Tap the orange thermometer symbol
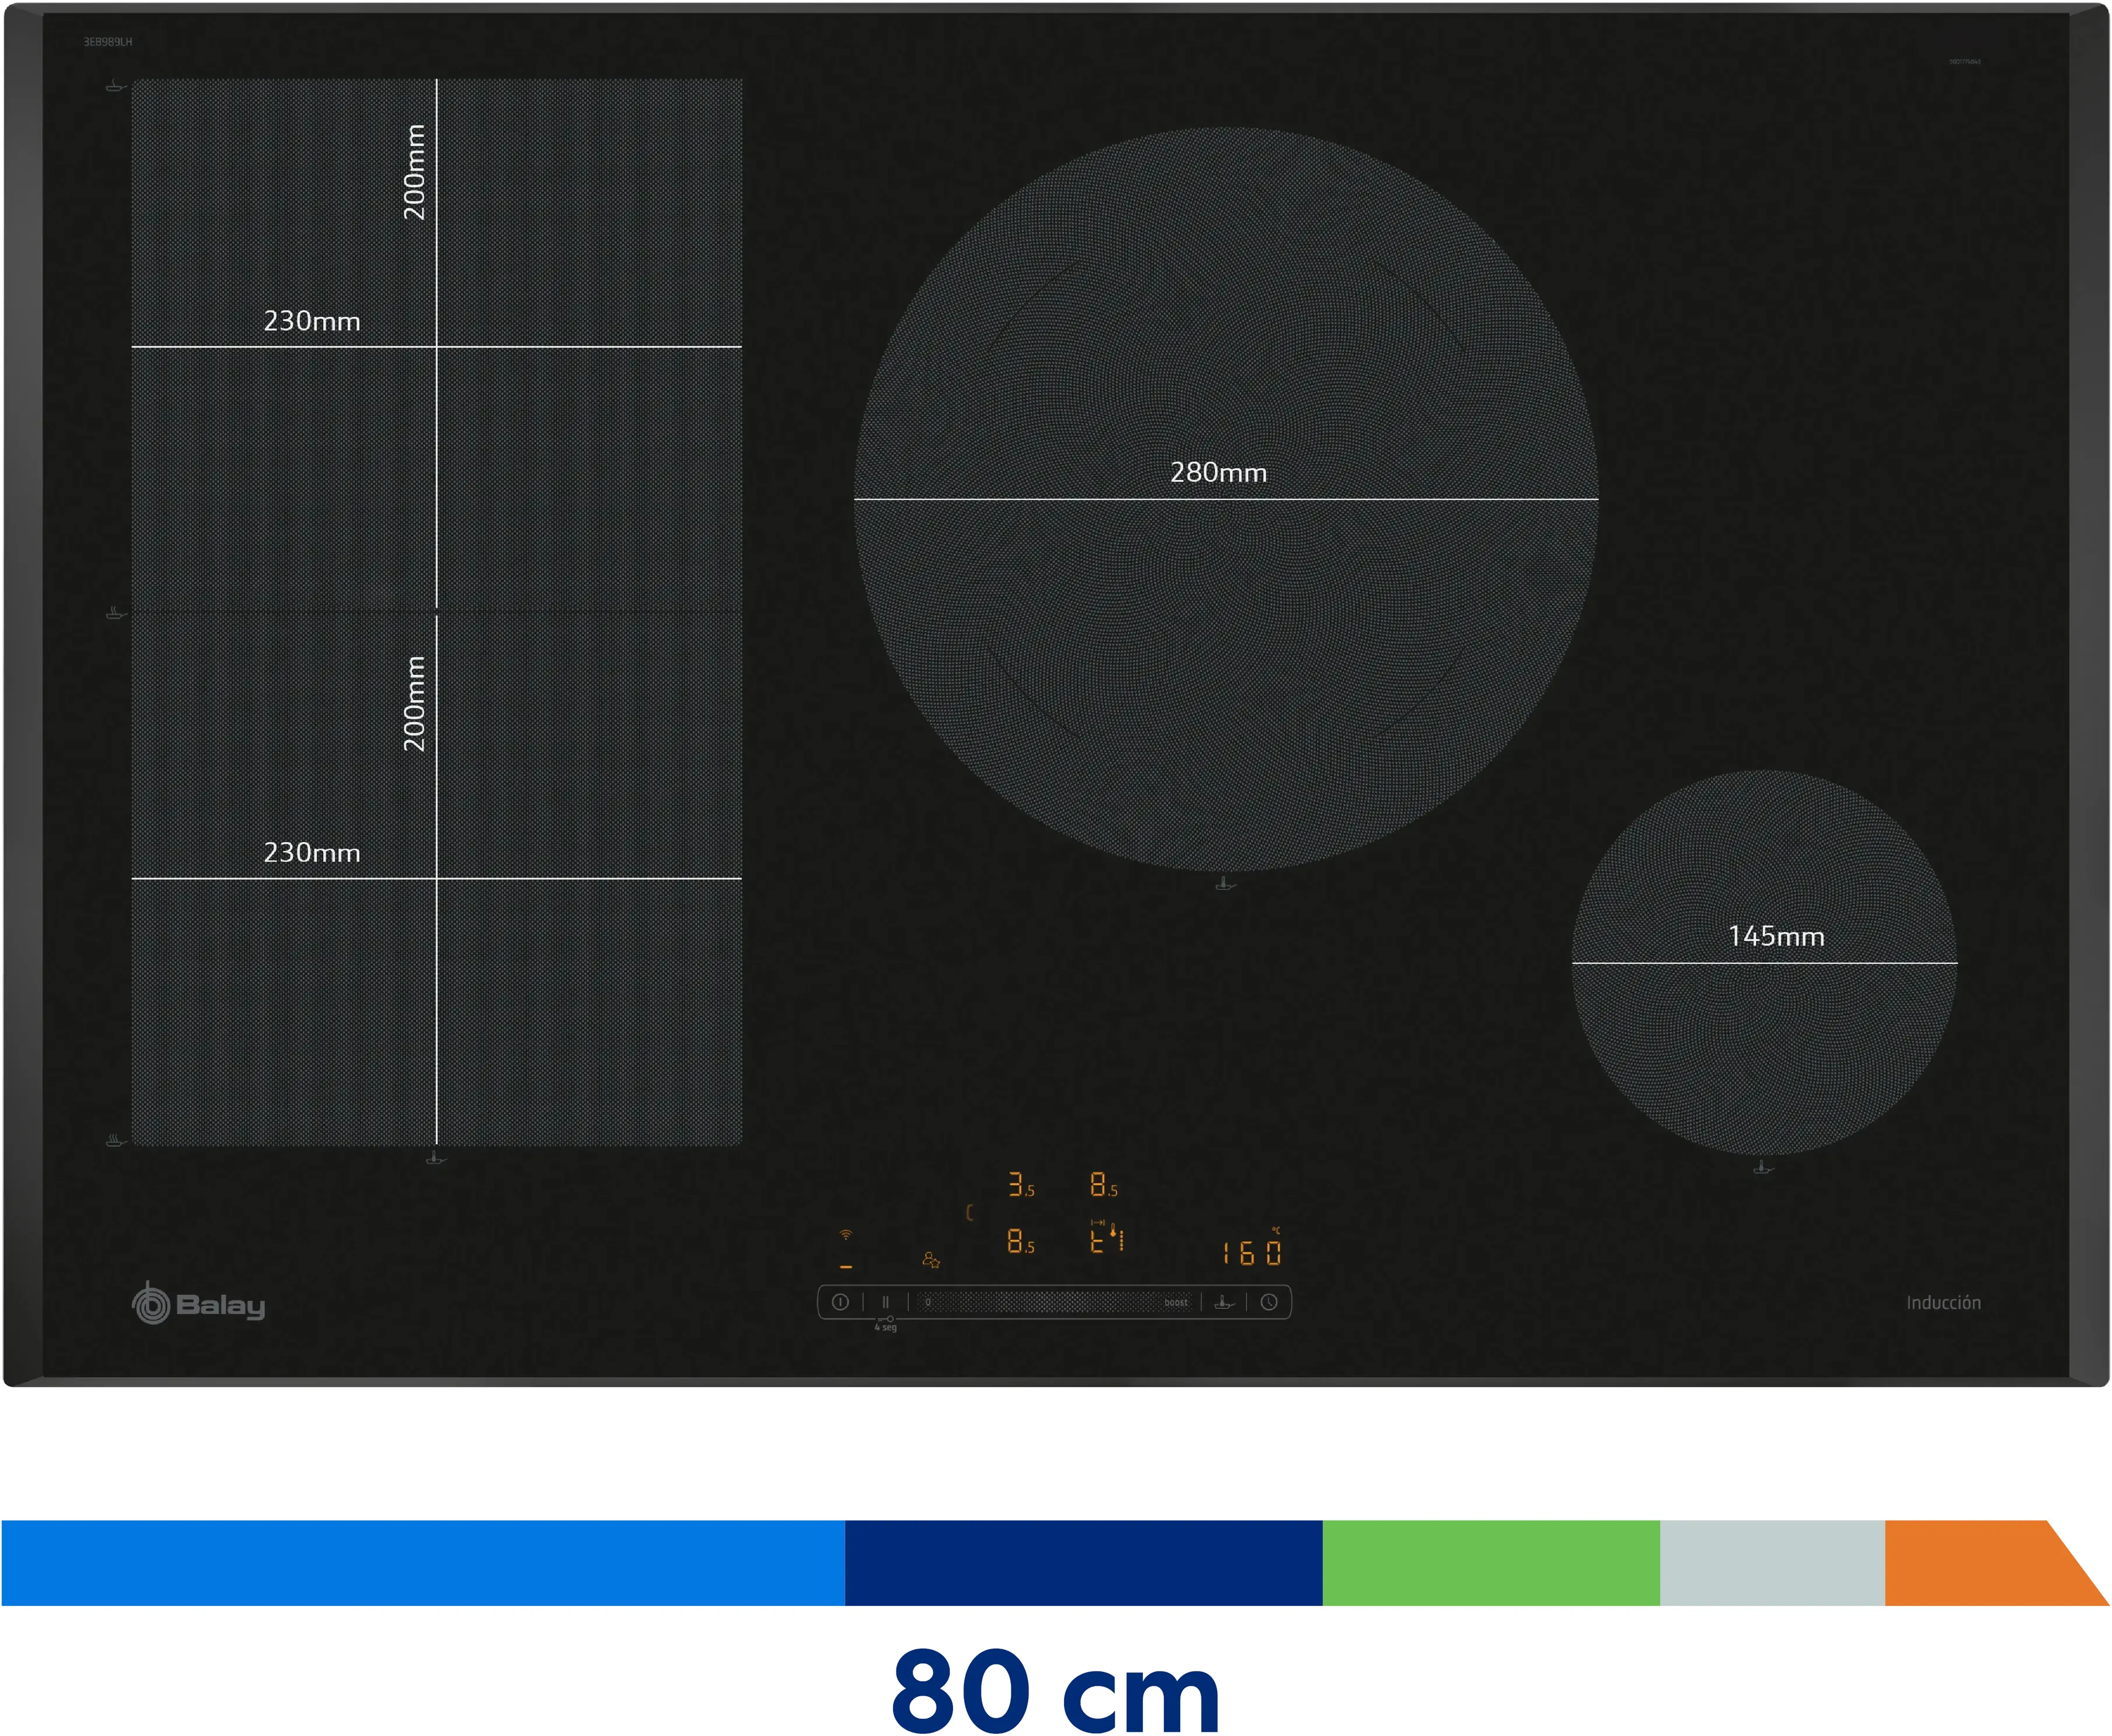The width and height of the screenshot is (2112, 1736). (1113, 1230)
